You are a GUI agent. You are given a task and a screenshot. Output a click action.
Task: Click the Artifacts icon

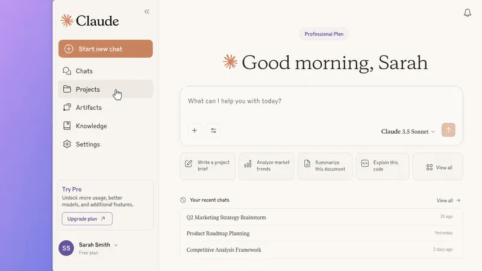[67, 107]
